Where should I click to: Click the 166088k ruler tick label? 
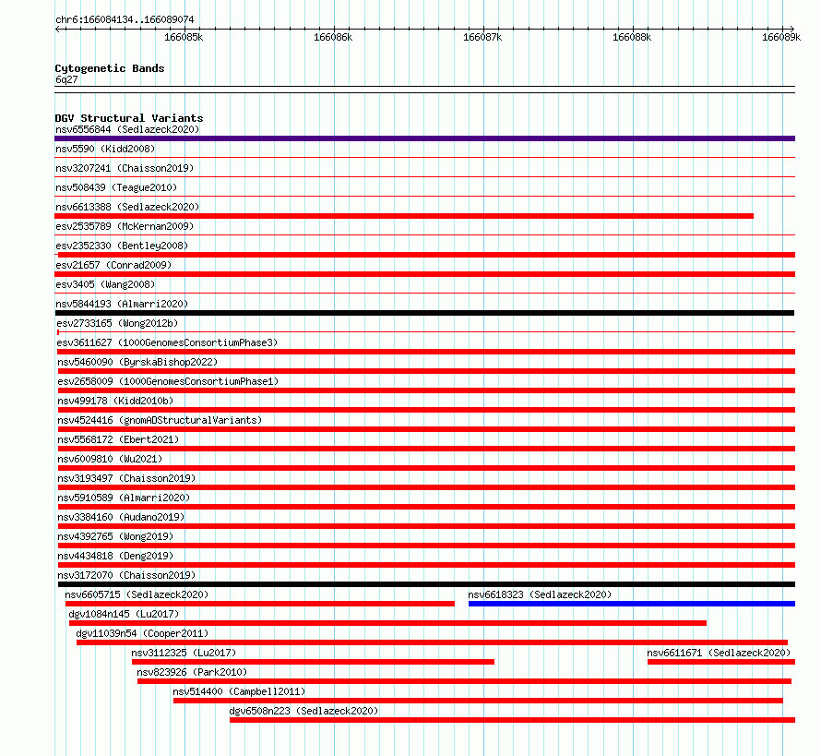(x=632, y=37)
